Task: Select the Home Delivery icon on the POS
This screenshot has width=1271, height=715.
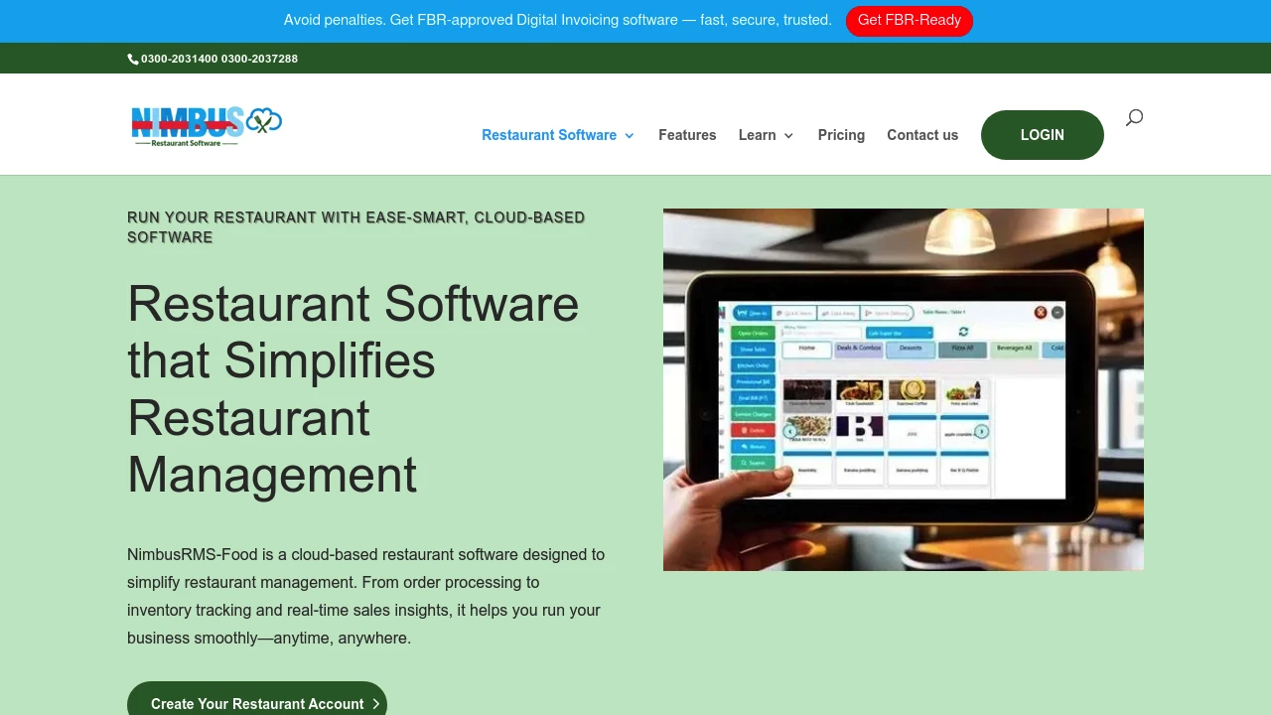Action: pos(868,312)
